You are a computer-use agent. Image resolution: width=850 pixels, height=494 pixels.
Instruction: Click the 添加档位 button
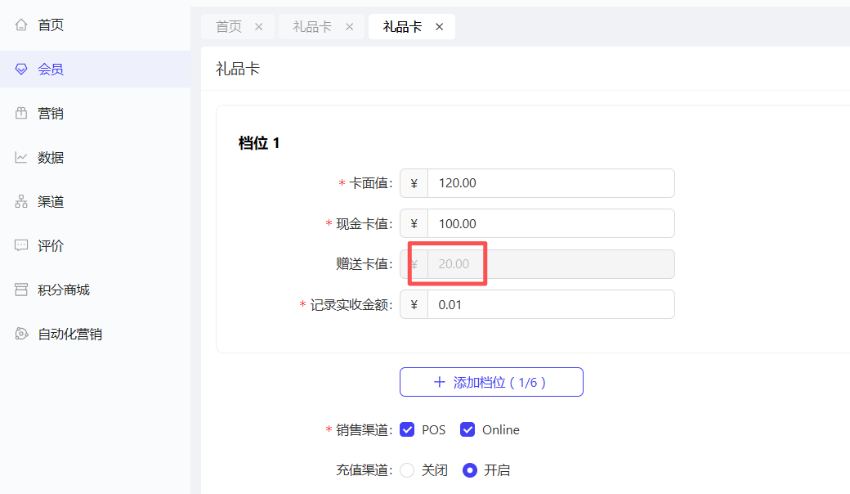(491, 382)
